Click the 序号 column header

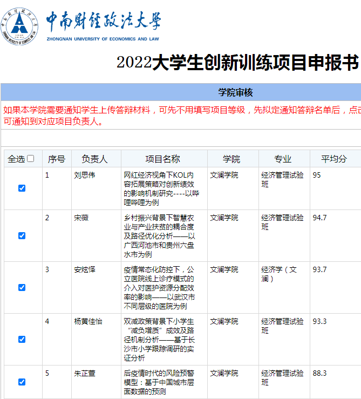[x=57, y=159]
